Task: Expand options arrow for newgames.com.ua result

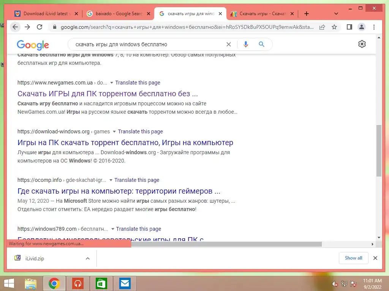Action: pos(112,83)
